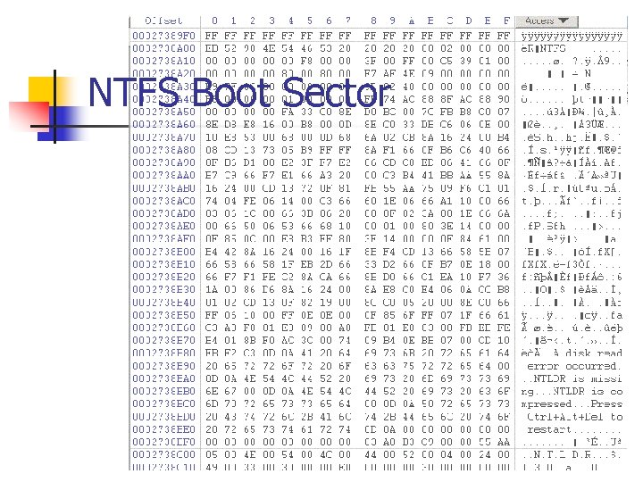The image size is (643, 482).
Task: Click the 'NTLDR is missi' ASCII text
Action: pos(578,378)
